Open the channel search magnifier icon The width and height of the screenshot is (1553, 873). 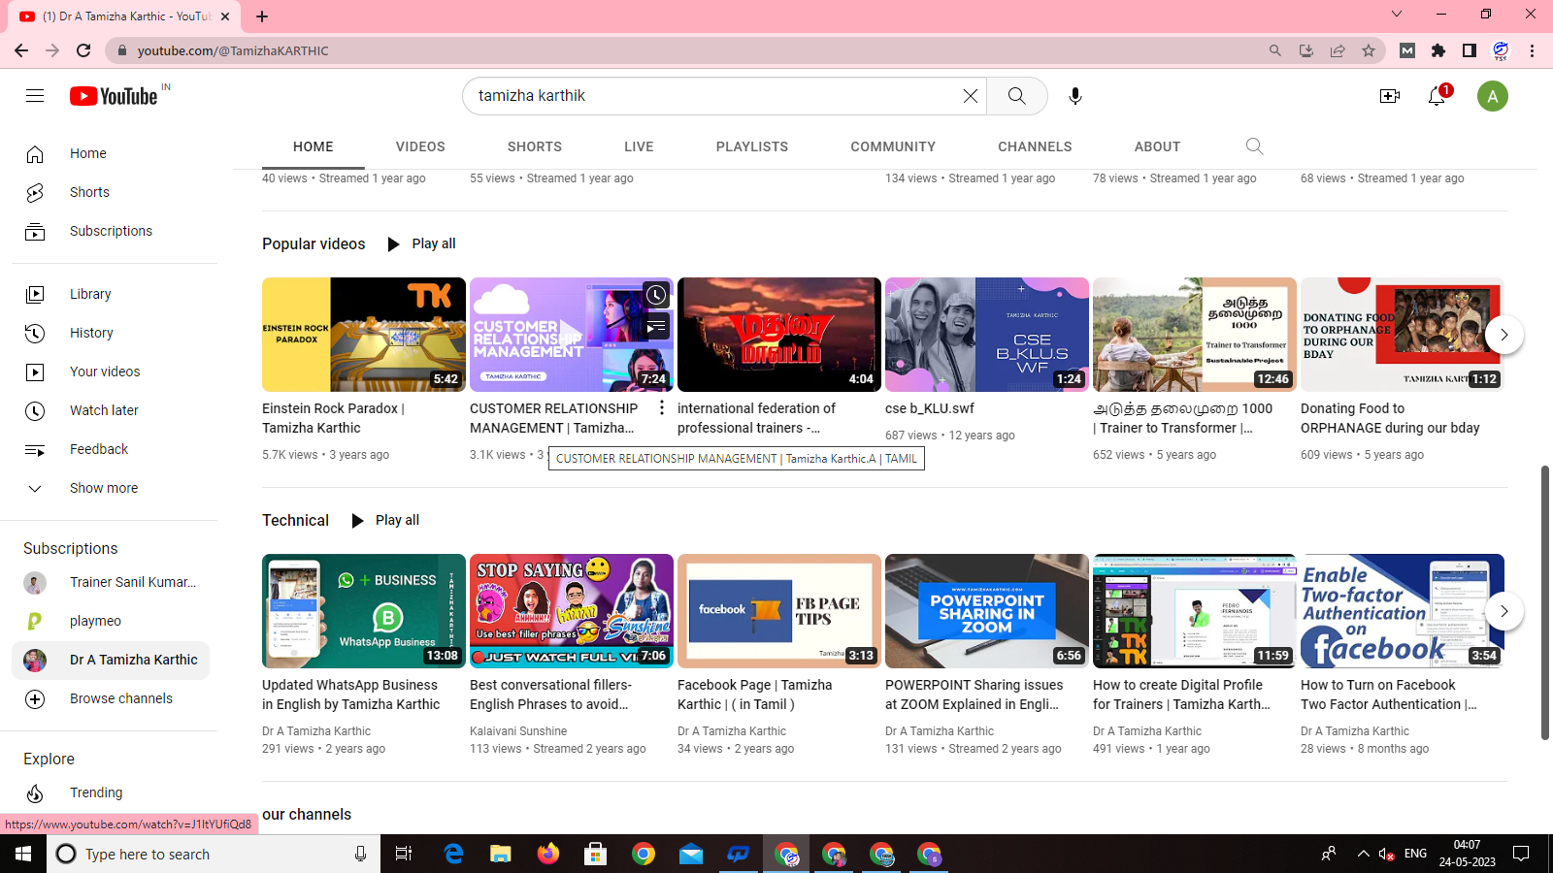[x=1254, y=146]
